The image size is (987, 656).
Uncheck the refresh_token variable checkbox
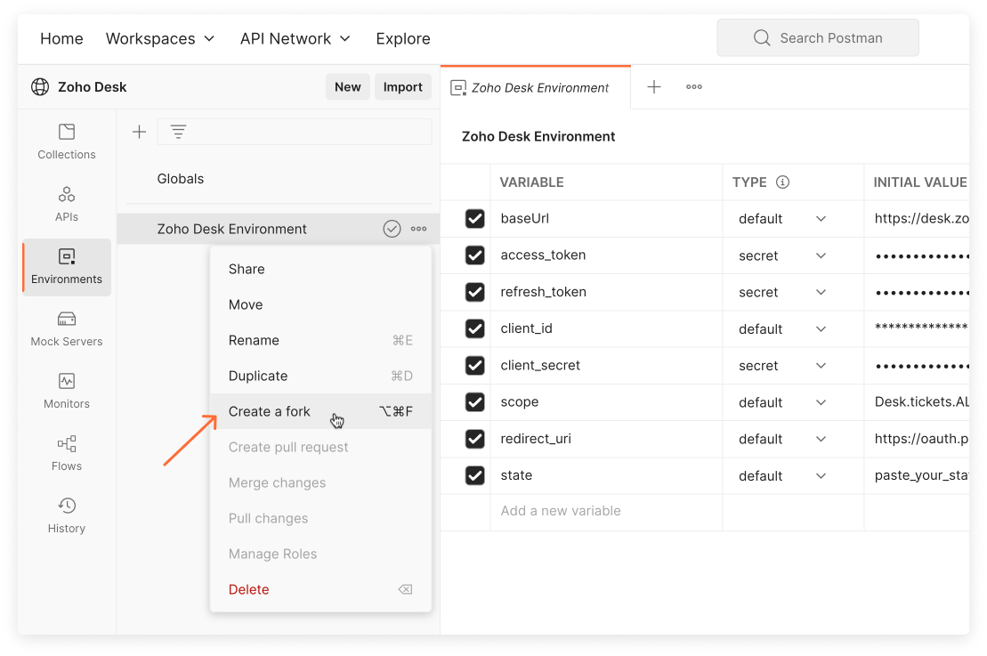click(474, 292)
